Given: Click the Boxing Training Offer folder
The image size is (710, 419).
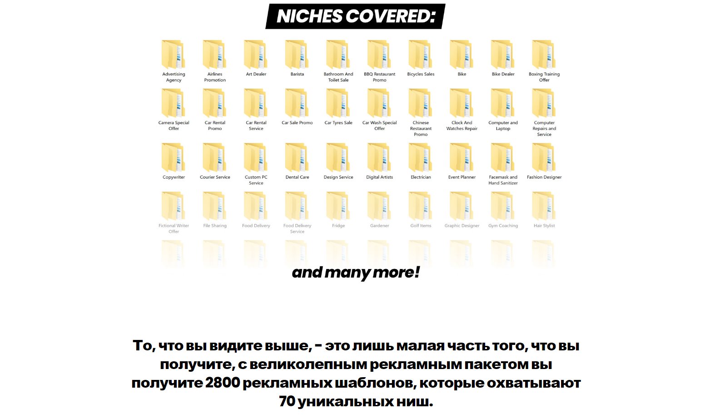Looking at the screenshot, I should tap(544, 55).
